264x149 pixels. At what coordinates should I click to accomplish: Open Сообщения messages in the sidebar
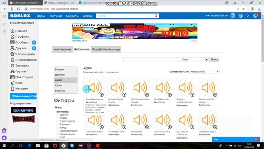(x=23, y=42)
